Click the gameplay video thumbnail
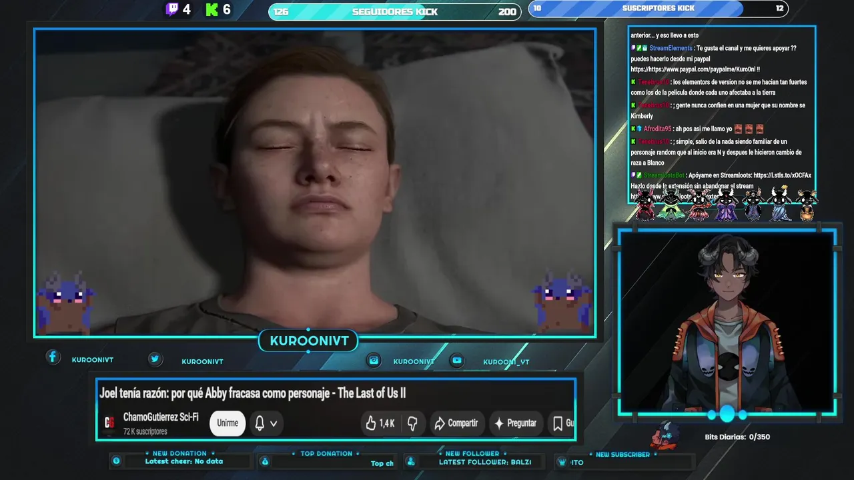The width and height of the screenshot is (854, 480). click(315, 183)
